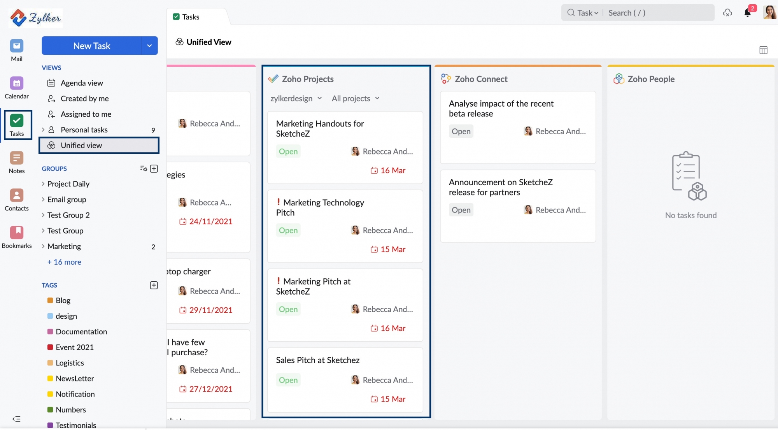This screenshot has height=430, width=778.
Task: Open the Bookmarks app icon
Action: click(x=16, y=233)
